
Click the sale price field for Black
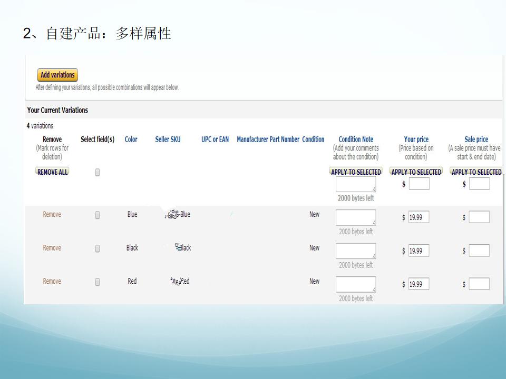tap(479, 251)
